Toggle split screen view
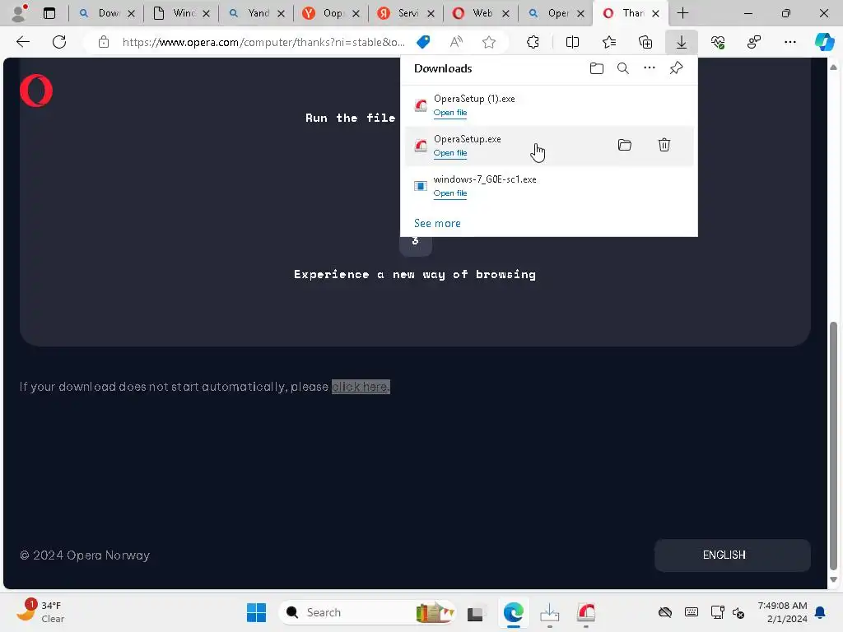This screenshot has height=632, width=843. (x=573, y=42)
